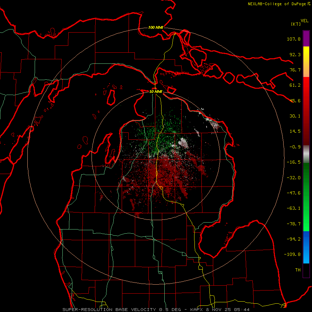Click the TH legend label

(298, 270)
